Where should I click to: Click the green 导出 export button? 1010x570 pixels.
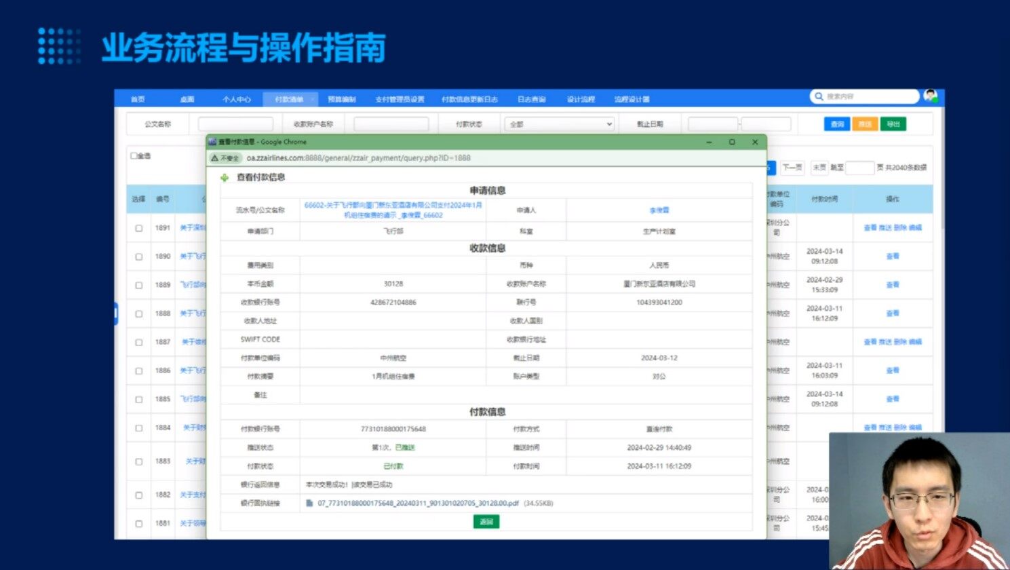893,124
